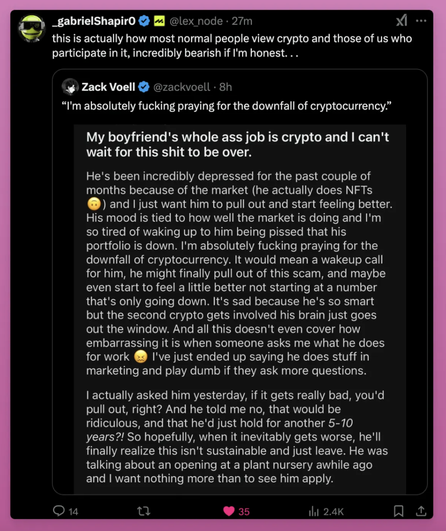
Task: Click Zack Voell's small profile avatar
Action: pyautogui.click(x=70, y=87)
